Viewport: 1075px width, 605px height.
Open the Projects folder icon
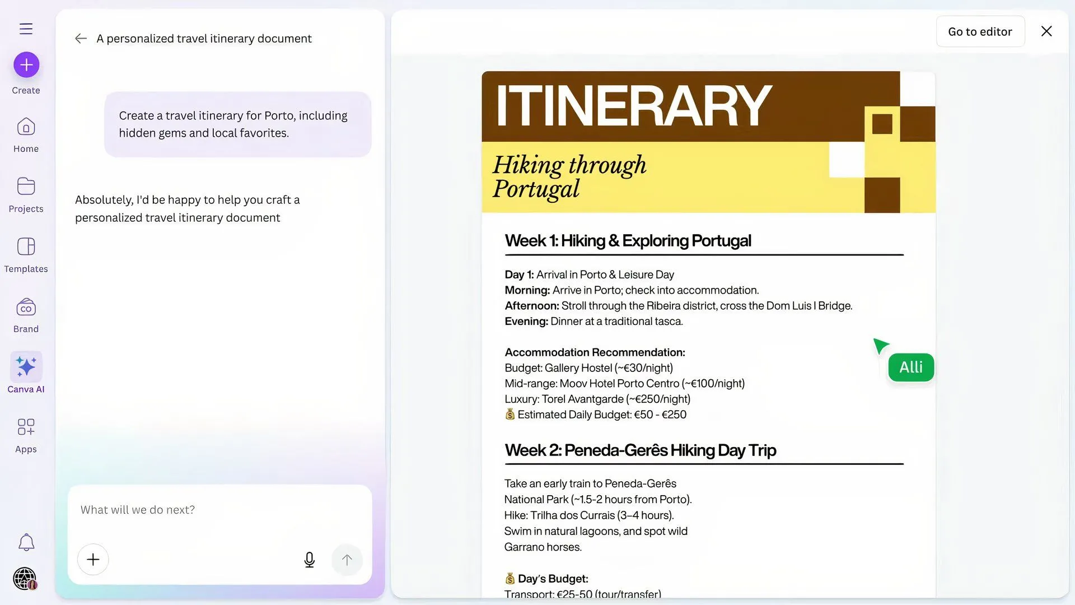click(26, 187)
